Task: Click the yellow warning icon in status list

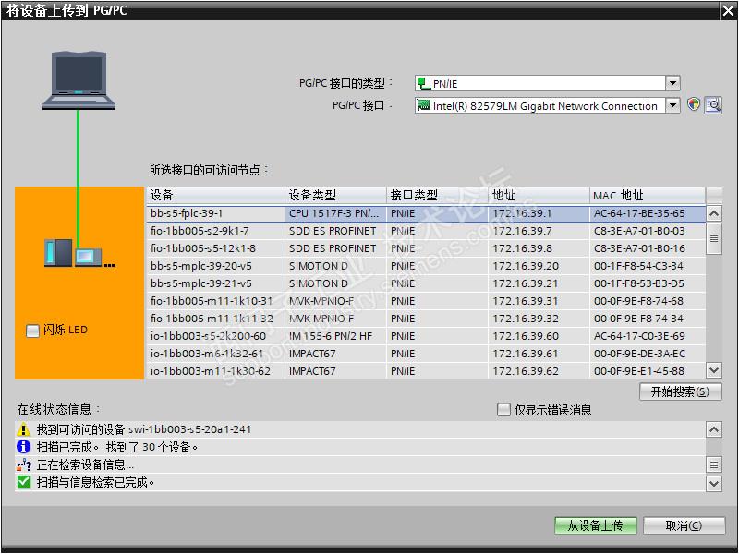Action: tap(23, 429)
